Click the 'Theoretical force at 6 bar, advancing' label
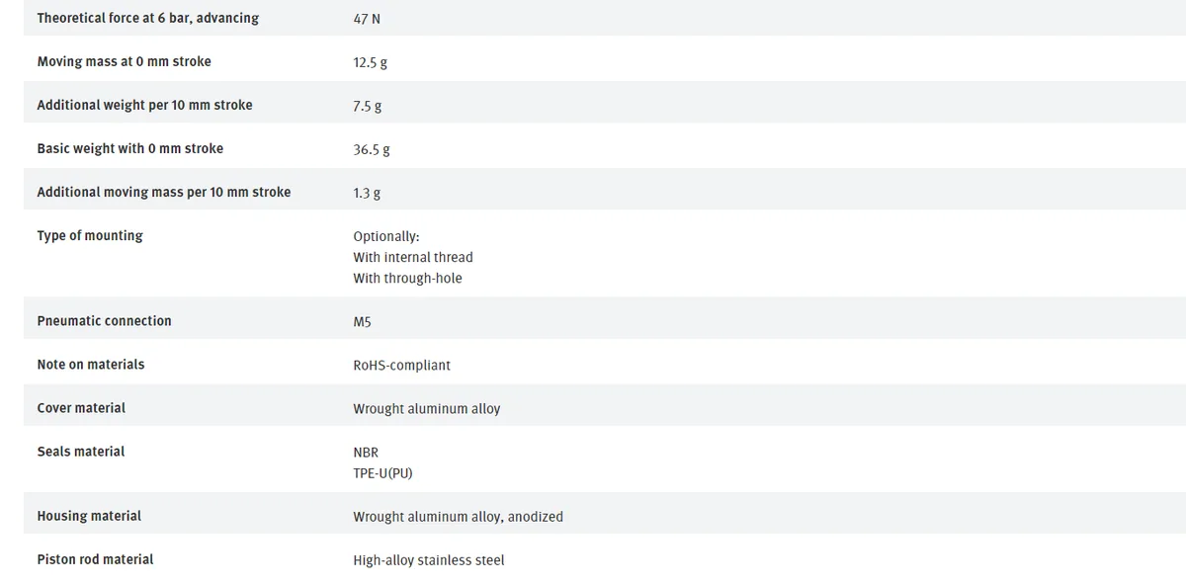The width and height of the screenshot is (1186, 585). coord(148,18)
